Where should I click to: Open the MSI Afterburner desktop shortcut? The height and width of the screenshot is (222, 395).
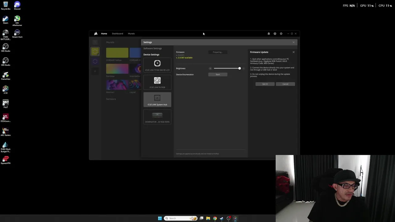point(17,21)
